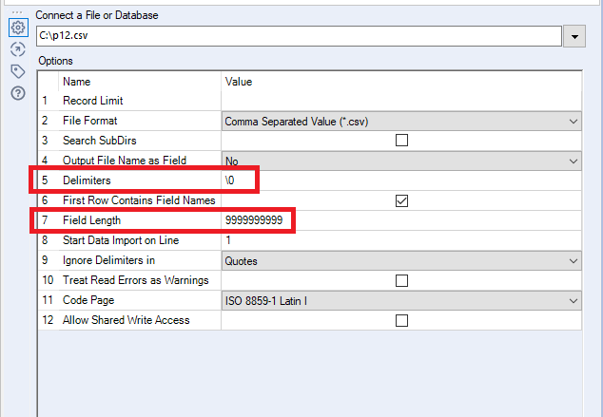
Task: Open the file connection dropdown arrow
Action: point(574,36)
